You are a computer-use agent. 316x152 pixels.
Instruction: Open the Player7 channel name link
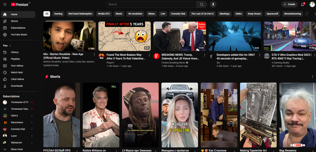[110, 63]
